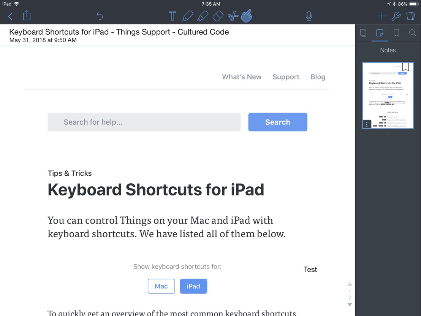The image size is (421, 316).
Task: Click the blue Search button
Action: 278,122
